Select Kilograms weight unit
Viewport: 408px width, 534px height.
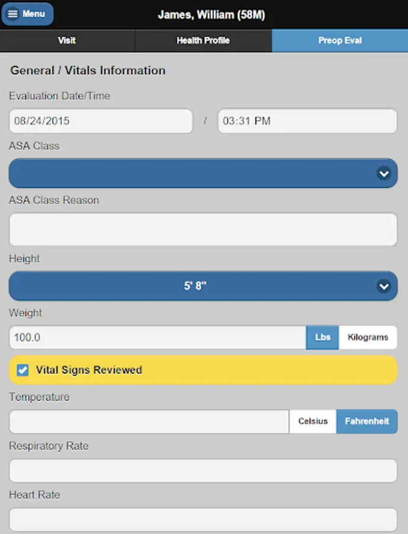click(x=368, y=337)
